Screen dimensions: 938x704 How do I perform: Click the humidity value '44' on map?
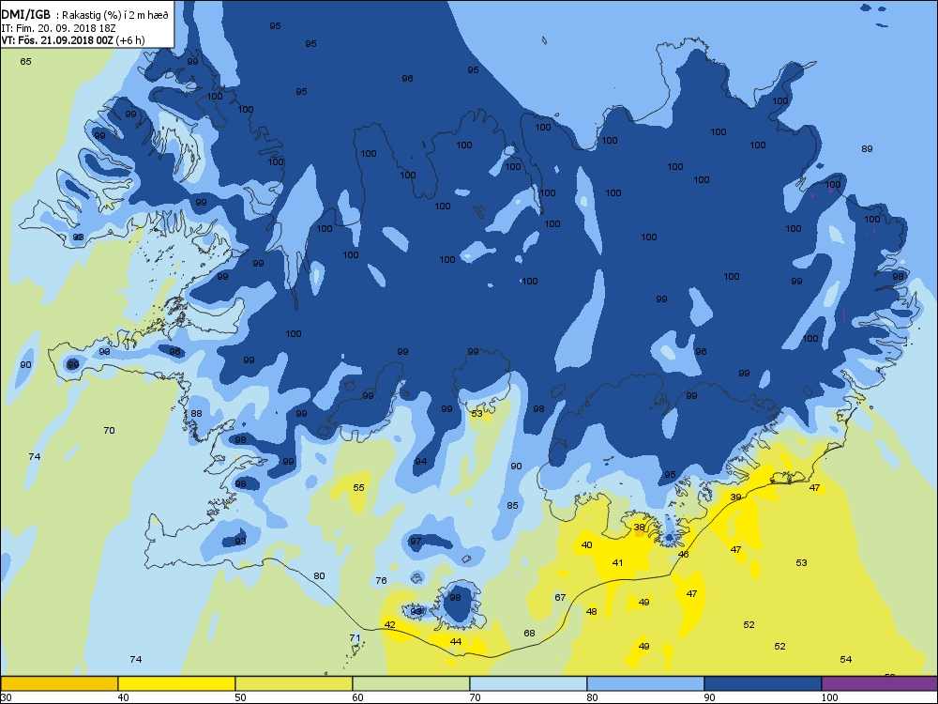click(456, 642)
